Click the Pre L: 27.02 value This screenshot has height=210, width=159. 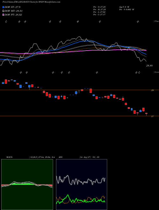coord(100,12)
